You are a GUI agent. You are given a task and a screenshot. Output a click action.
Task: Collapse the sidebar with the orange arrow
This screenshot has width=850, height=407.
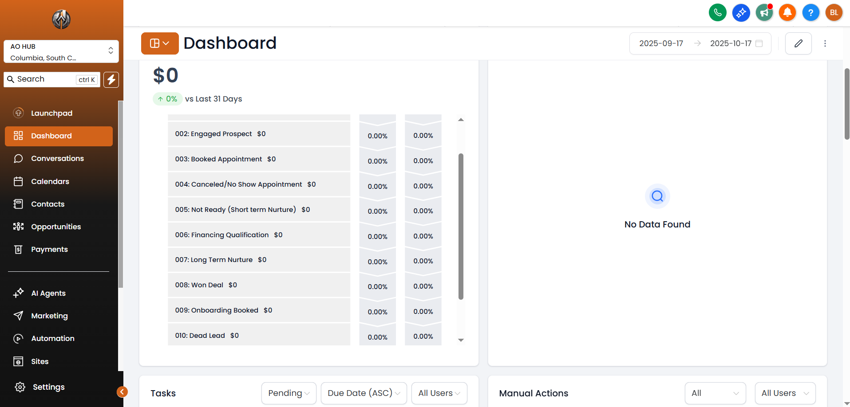[122, 391]
